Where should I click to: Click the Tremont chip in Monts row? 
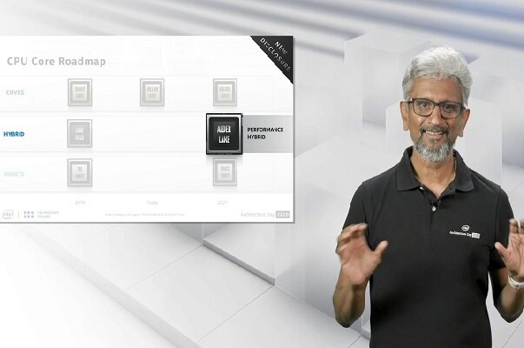[80, 171]
